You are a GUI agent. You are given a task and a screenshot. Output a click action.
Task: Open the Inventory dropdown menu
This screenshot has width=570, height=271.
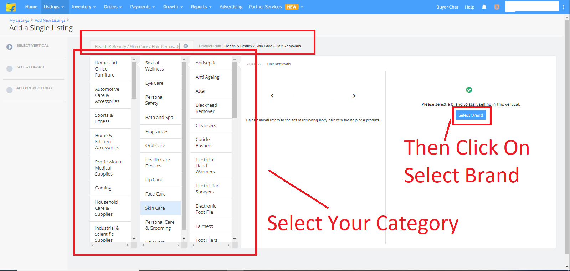[84, 7]
